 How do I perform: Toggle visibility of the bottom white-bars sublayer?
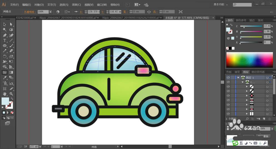[228, 114]
